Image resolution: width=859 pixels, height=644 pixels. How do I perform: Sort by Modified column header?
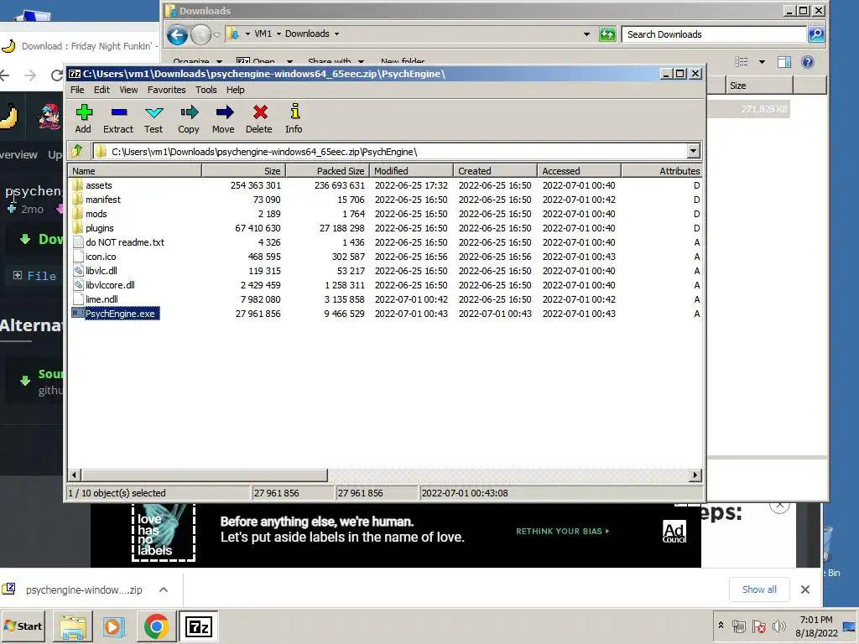[411, 171]
